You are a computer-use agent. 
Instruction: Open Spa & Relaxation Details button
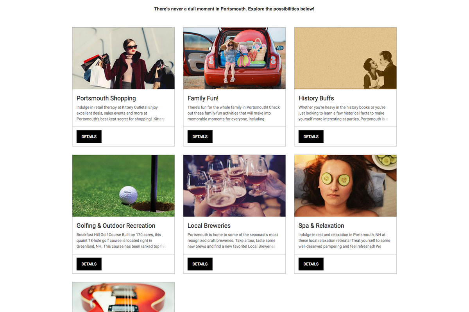tap(311, 264)
